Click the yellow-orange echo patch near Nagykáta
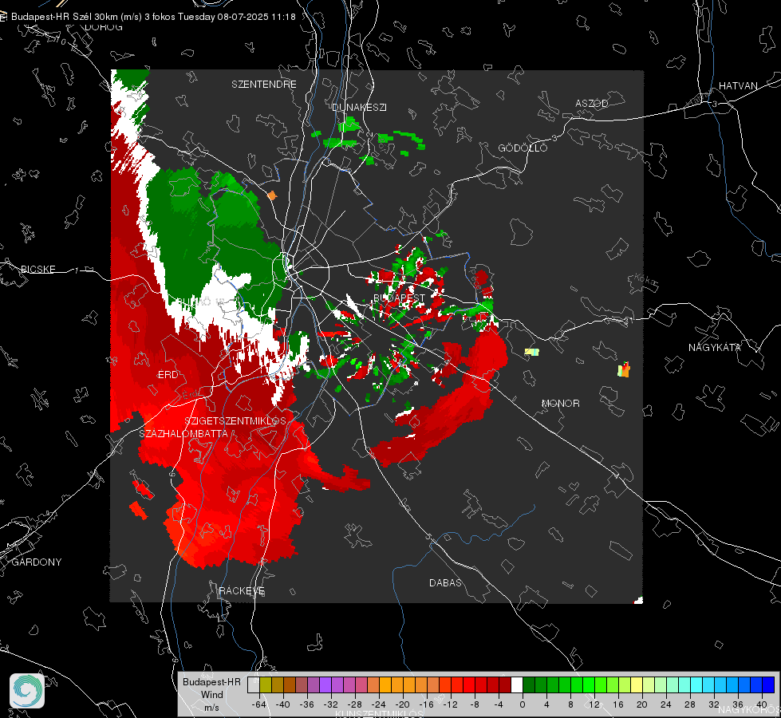Screen dimensions: 781x718 pyautogui.click(x=624, y=369)
